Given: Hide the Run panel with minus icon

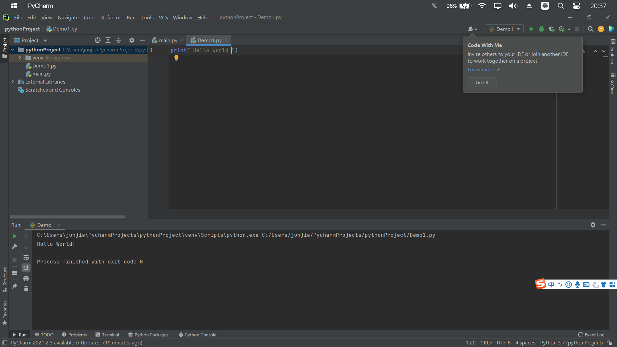Looking at the screenshot, I should tap(604, 225).
